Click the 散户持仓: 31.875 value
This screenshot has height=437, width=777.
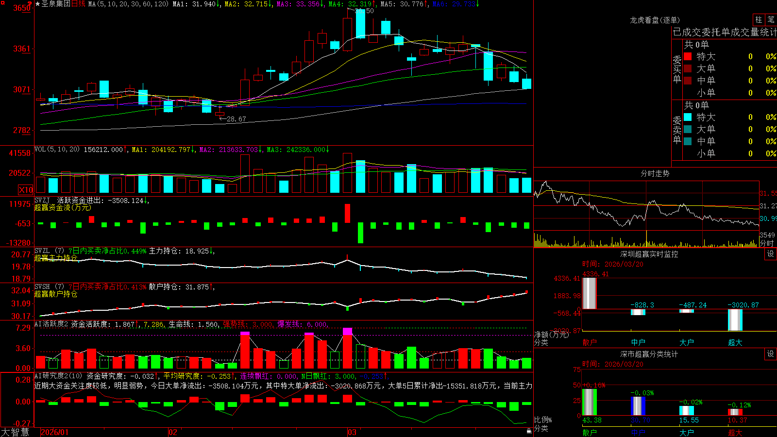click(x=179, y=287)
